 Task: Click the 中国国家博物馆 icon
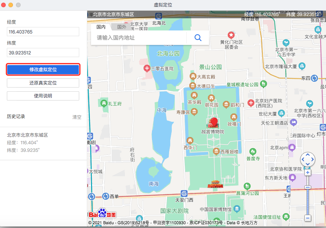(x=237, y=209)
